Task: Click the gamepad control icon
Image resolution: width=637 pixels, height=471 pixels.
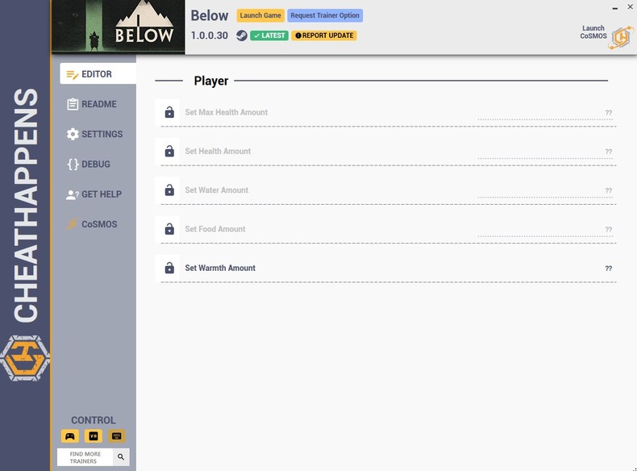Action: pyautogui.click(x=70, y=436)
